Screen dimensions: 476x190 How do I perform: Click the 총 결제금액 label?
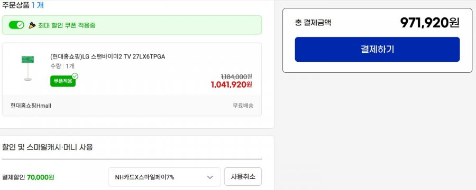(313, 22)
